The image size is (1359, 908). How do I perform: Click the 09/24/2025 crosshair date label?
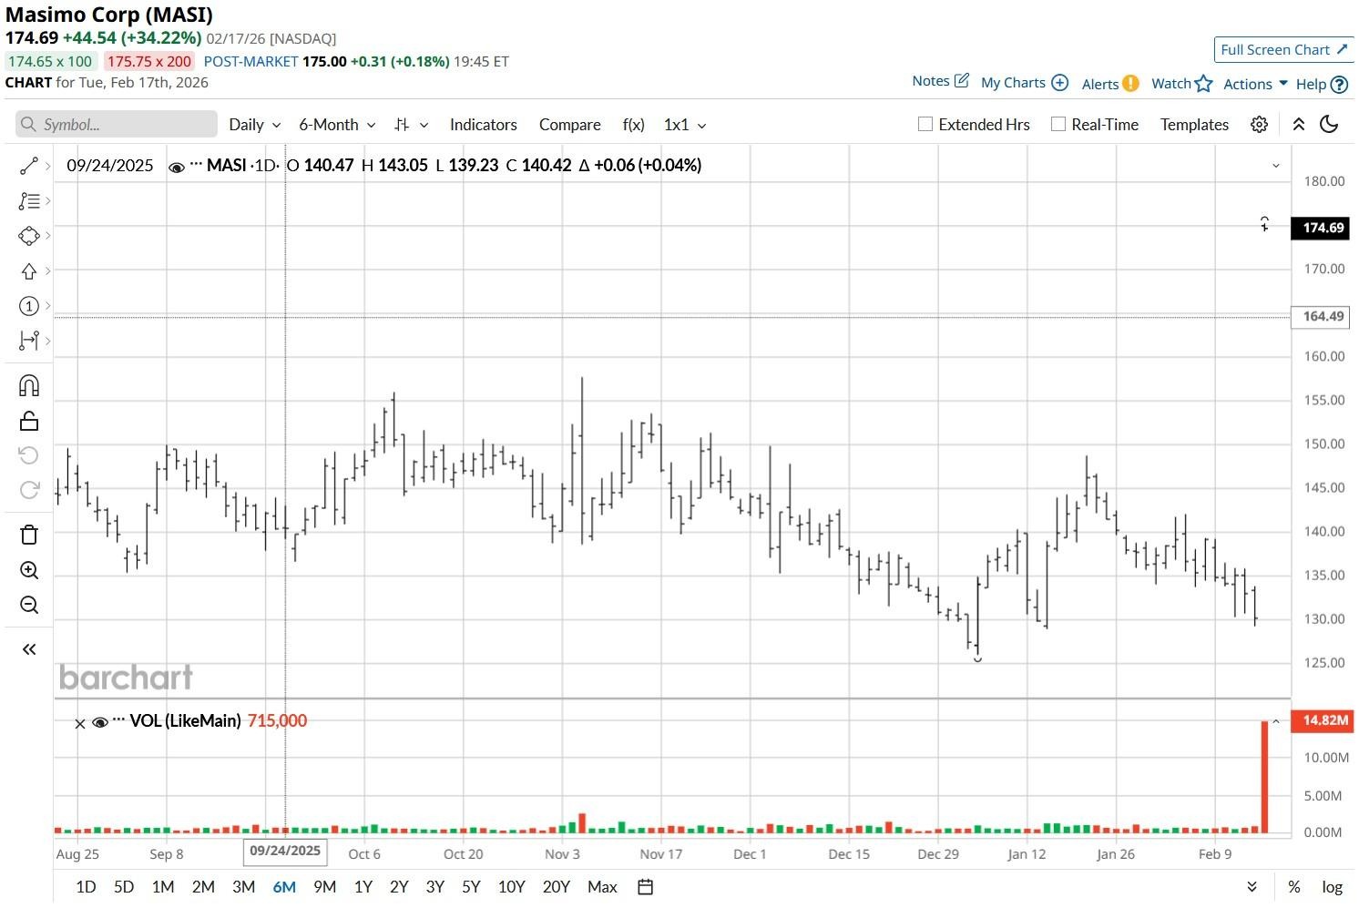[x=285, y=852]
